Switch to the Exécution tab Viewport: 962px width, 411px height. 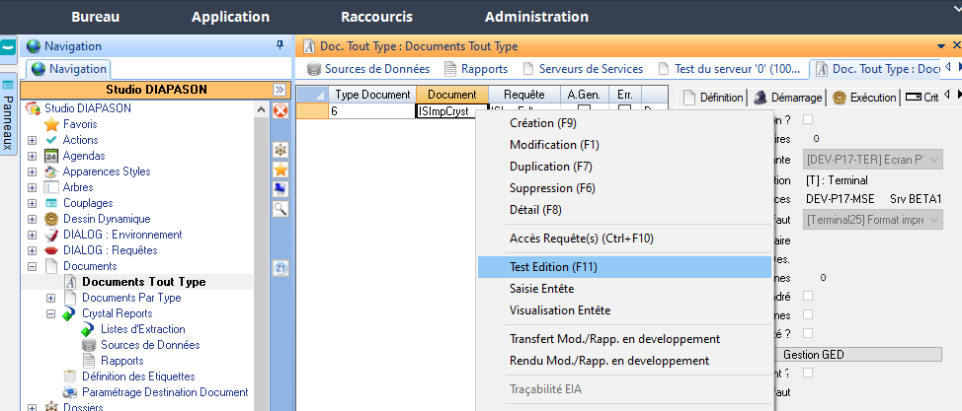(864, 98)
